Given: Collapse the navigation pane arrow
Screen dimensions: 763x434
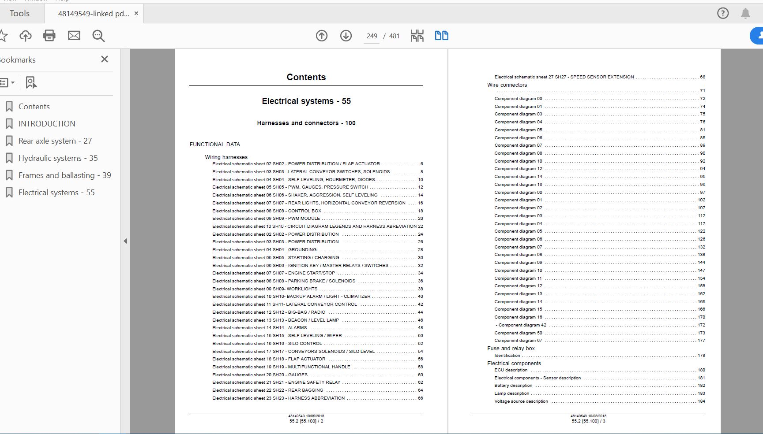Looking at the screenshot, I should point(125,241).
